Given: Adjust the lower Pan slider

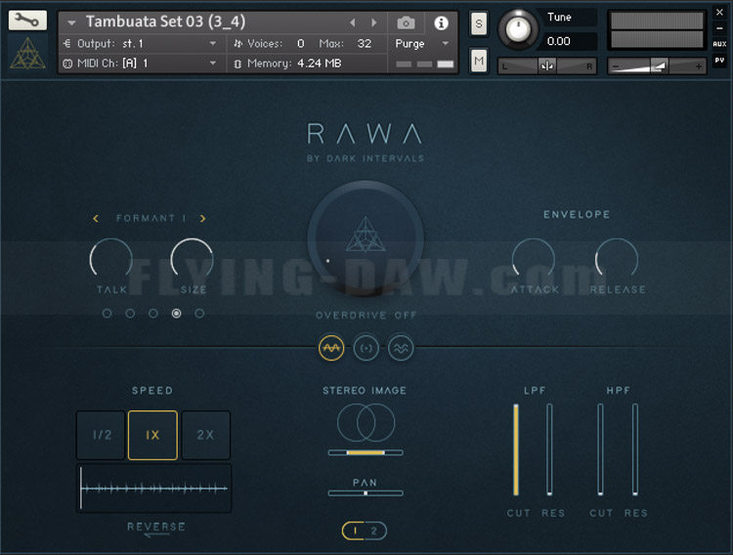Looking at the screenshot, I should coord(366,492).
